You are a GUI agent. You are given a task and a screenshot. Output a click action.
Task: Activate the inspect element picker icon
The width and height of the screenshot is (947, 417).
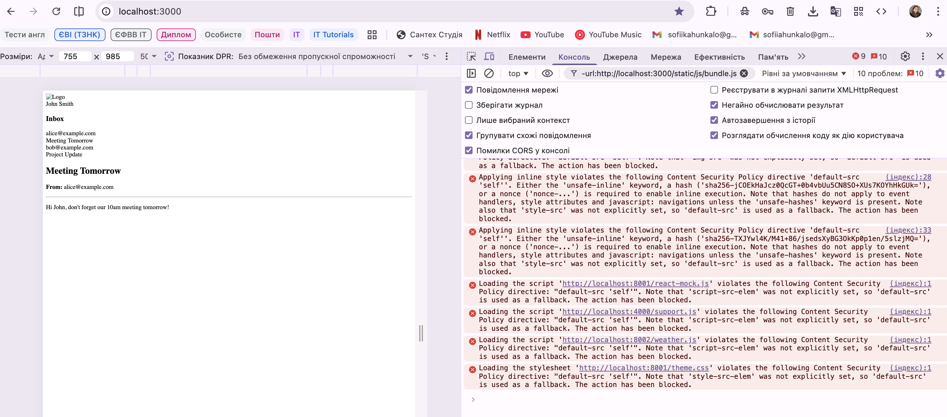click(x=471, y=56)
